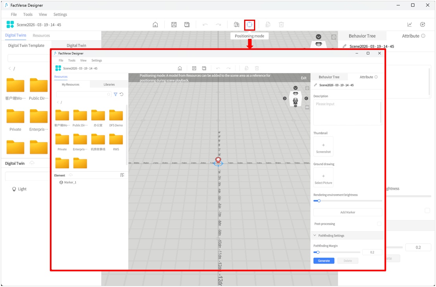The height and width of the screenshot is (287, 436).
Task: Open the map/minimap tool in the toolbar
Action: pos(236,24)
